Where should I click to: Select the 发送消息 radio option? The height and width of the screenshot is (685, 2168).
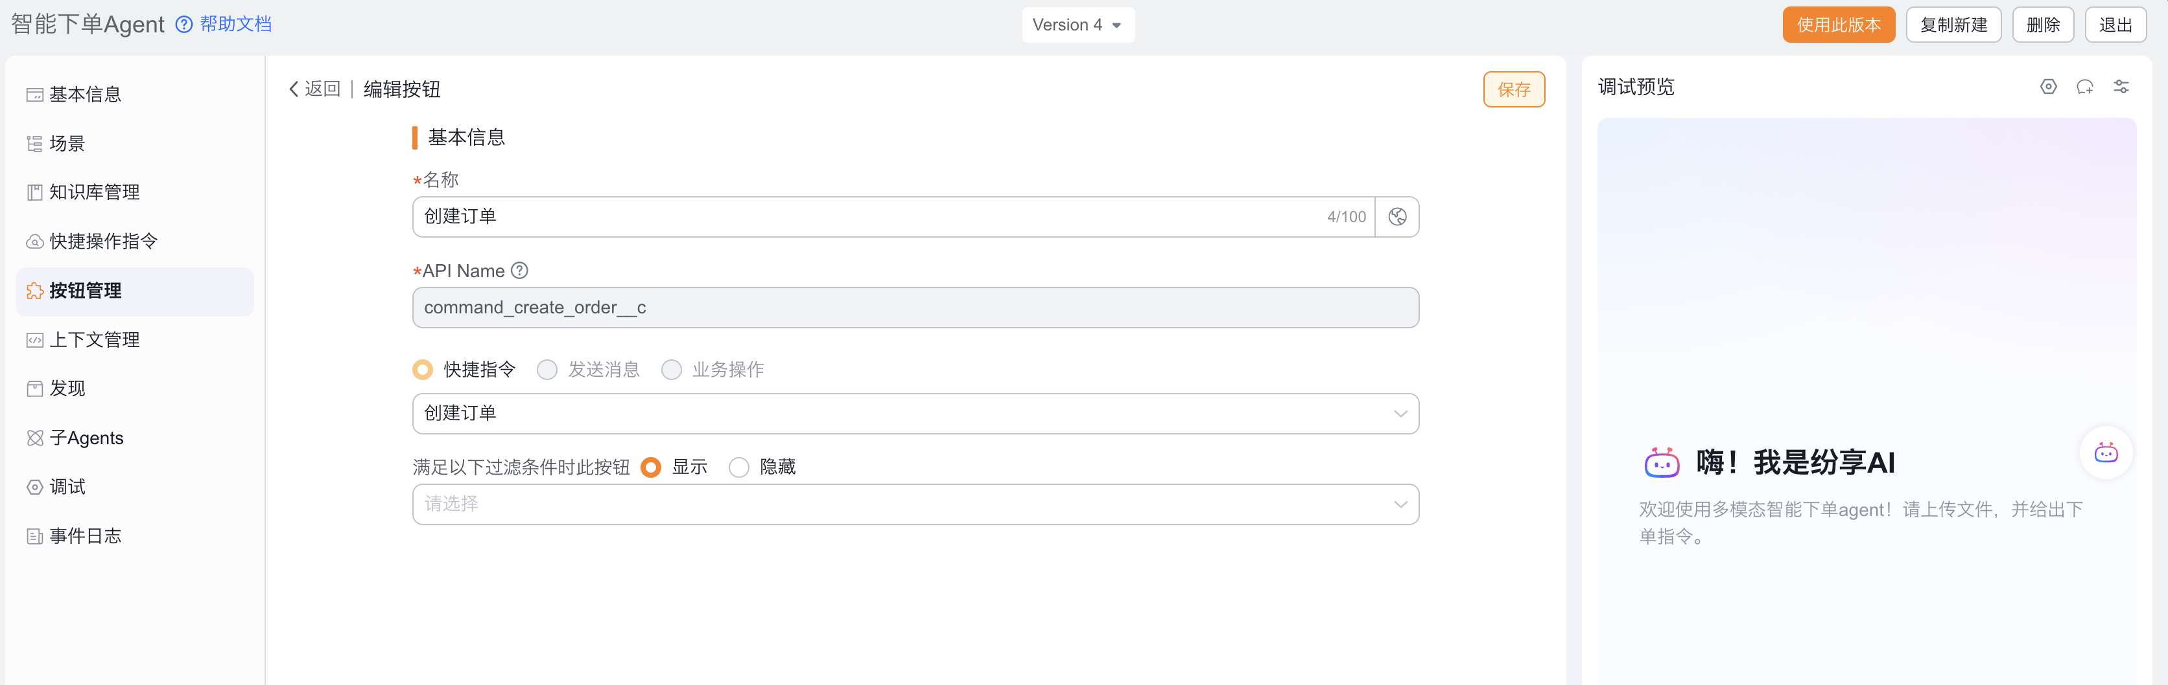547,370
